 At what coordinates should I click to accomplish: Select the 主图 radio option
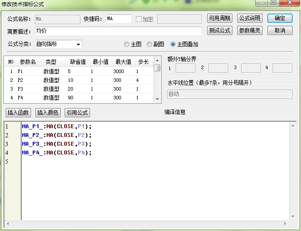[127, 45]
